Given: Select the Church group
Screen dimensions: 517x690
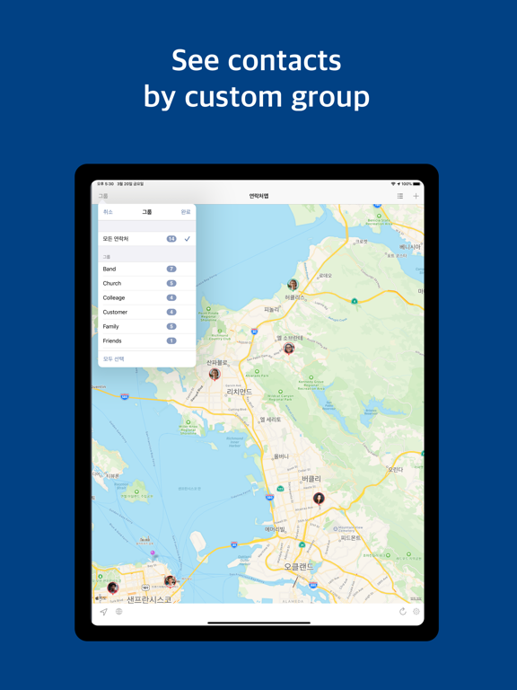Looking at the screenshot, I should click(x=147, y=283).
